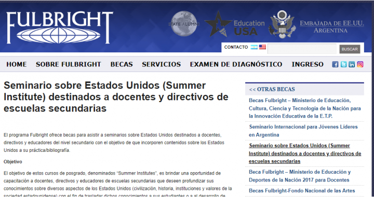Viewport: 374px width, 197px height.
Task: Open the BECAS menu
Action: point(122,64)
